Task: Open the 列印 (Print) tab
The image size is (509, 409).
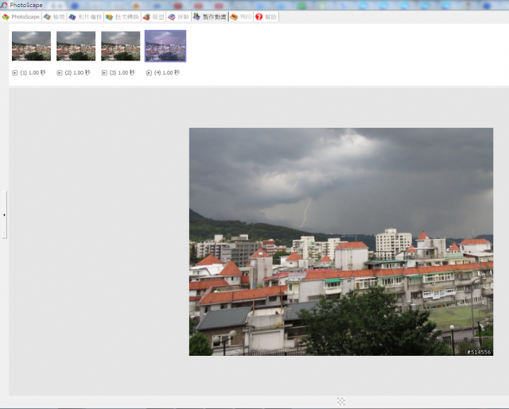Action: 241,17
